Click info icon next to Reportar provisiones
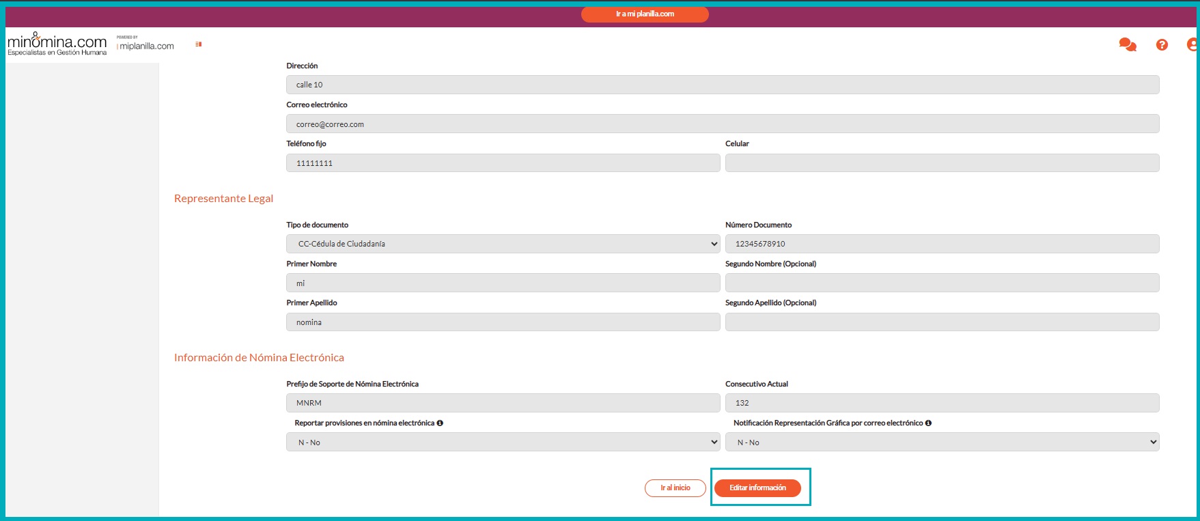The image size is (1200, 521). pyautogui.click(x=440, y=423)
